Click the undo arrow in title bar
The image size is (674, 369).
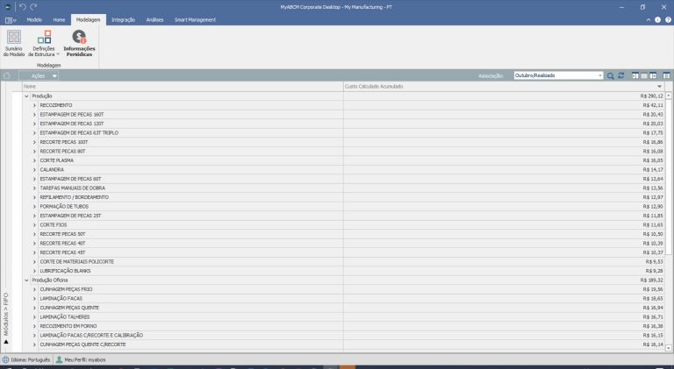22,6
